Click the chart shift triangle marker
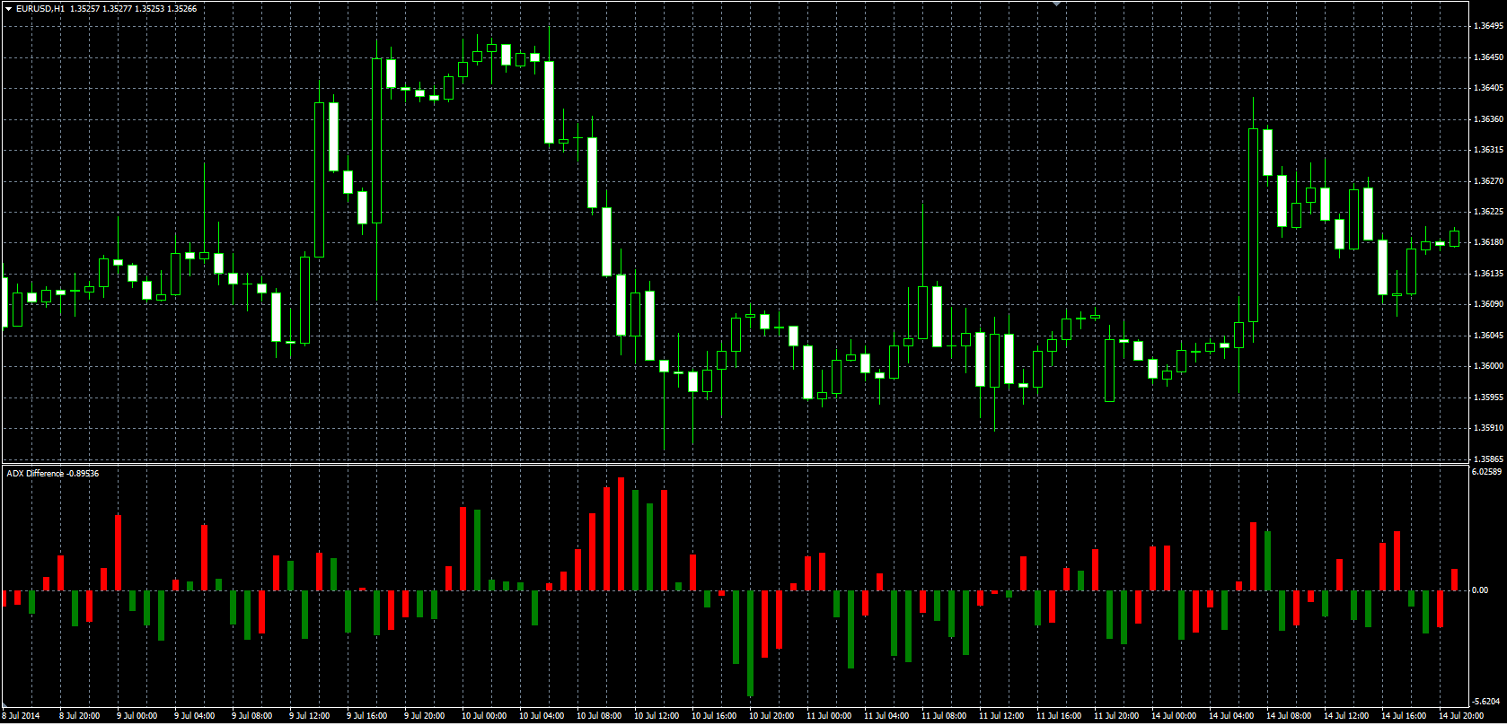The image size is (1507, 725). click(1057, 4)
